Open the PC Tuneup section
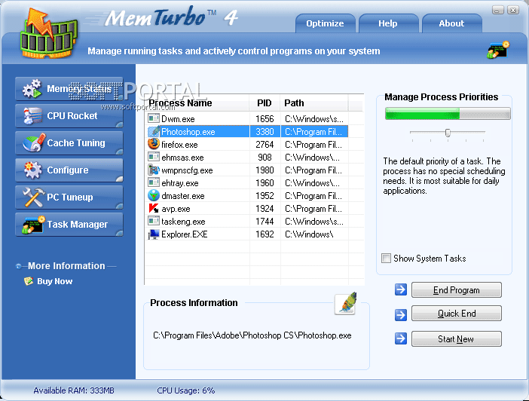 point(69,197)
